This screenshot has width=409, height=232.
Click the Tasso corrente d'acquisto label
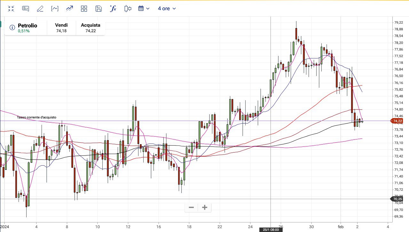click(x=37, y=117)
